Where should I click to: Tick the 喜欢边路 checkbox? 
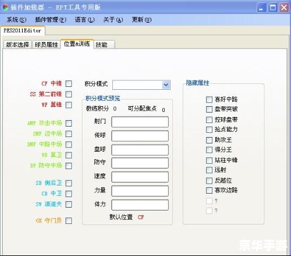point(209,190)
